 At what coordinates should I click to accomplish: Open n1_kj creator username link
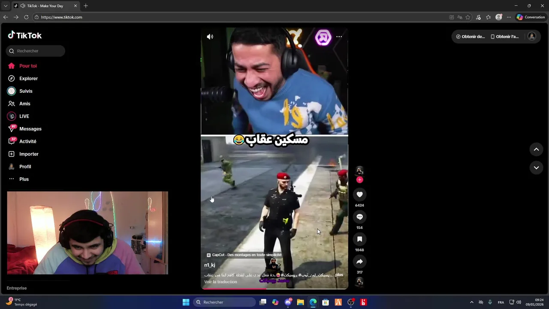(210, 265)
